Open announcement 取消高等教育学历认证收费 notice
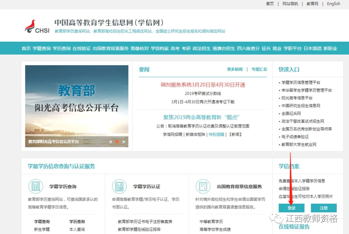 coord(203,126)
